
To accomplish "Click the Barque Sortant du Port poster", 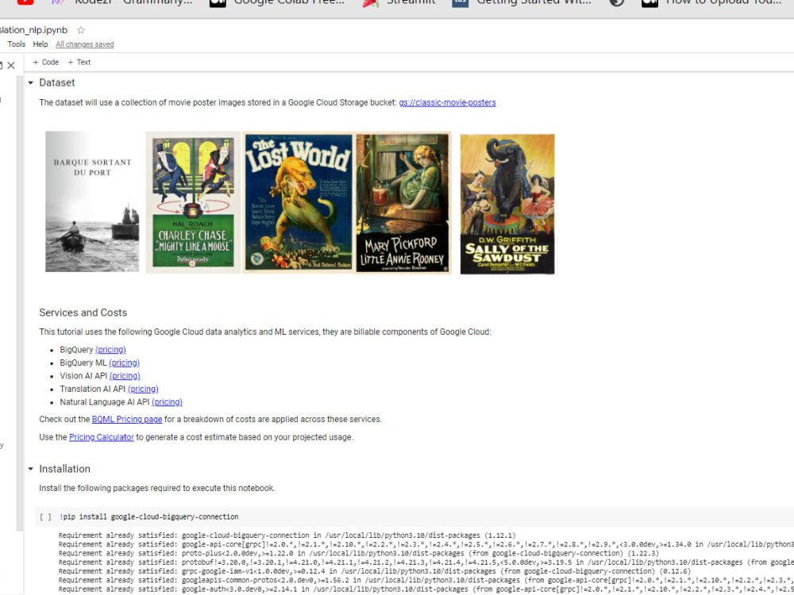I will pos(92,202).
